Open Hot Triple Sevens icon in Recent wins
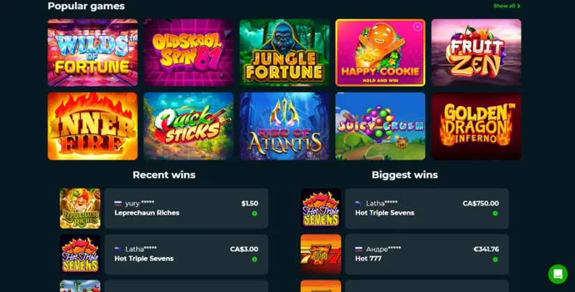Image resolution: width=575 pixels, height=292 pixels. (x=80, y=254)
